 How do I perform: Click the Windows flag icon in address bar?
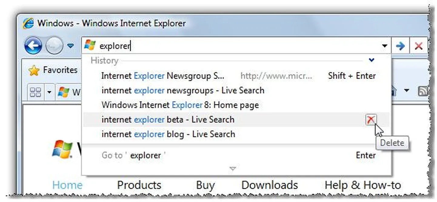click(x=90, y=46)
